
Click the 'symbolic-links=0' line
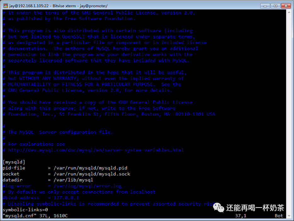pyautogui.click(x=25, y=210)
